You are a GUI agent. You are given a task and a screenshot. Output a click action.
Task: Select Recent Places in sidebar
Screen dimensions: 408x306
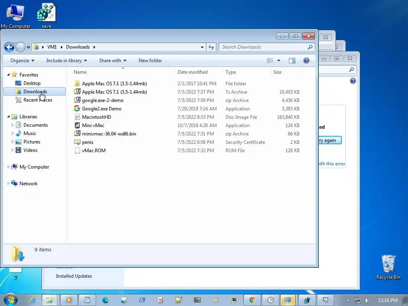tap(37, 100)
